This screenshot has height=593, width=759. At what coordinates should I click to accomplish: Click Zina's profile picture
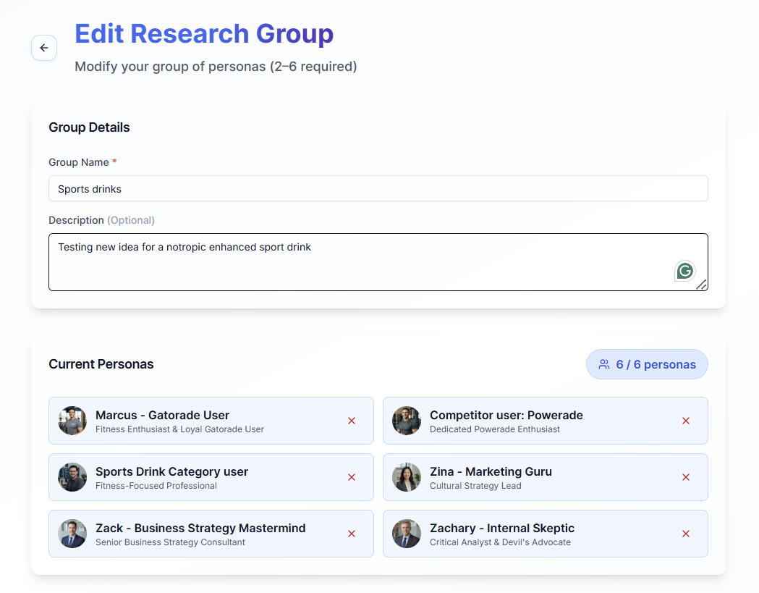coord(407,477)
